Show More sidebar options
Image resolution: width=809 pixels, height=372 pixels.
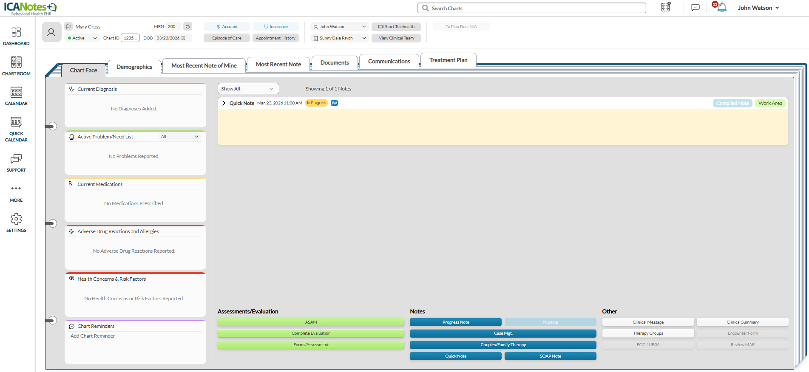(16, 193)
